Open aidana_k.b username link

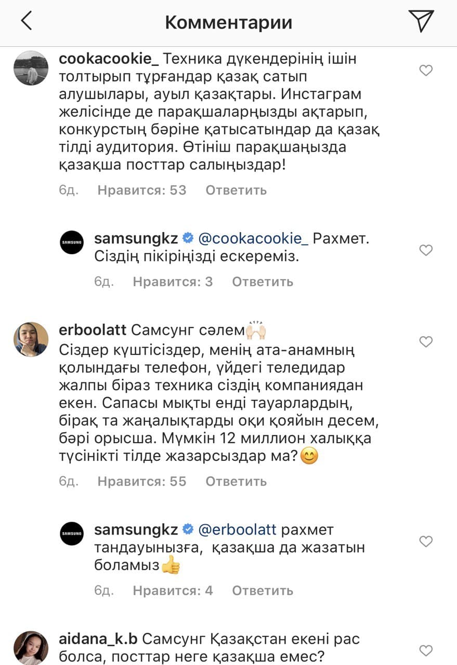coord(98,639)
